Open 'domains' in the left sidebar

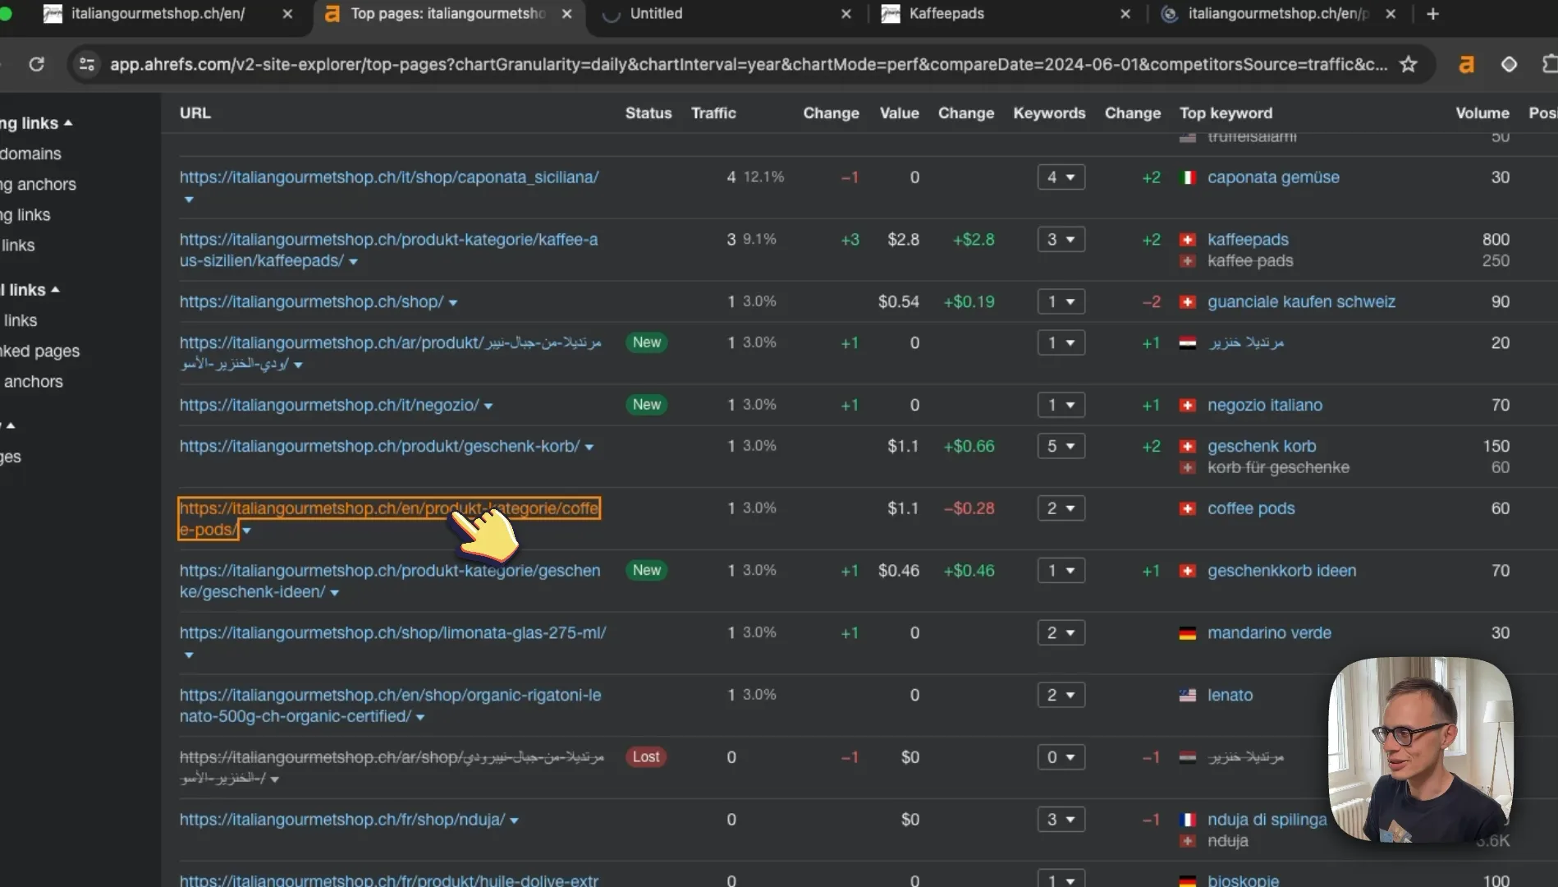[x=30, y=154]
